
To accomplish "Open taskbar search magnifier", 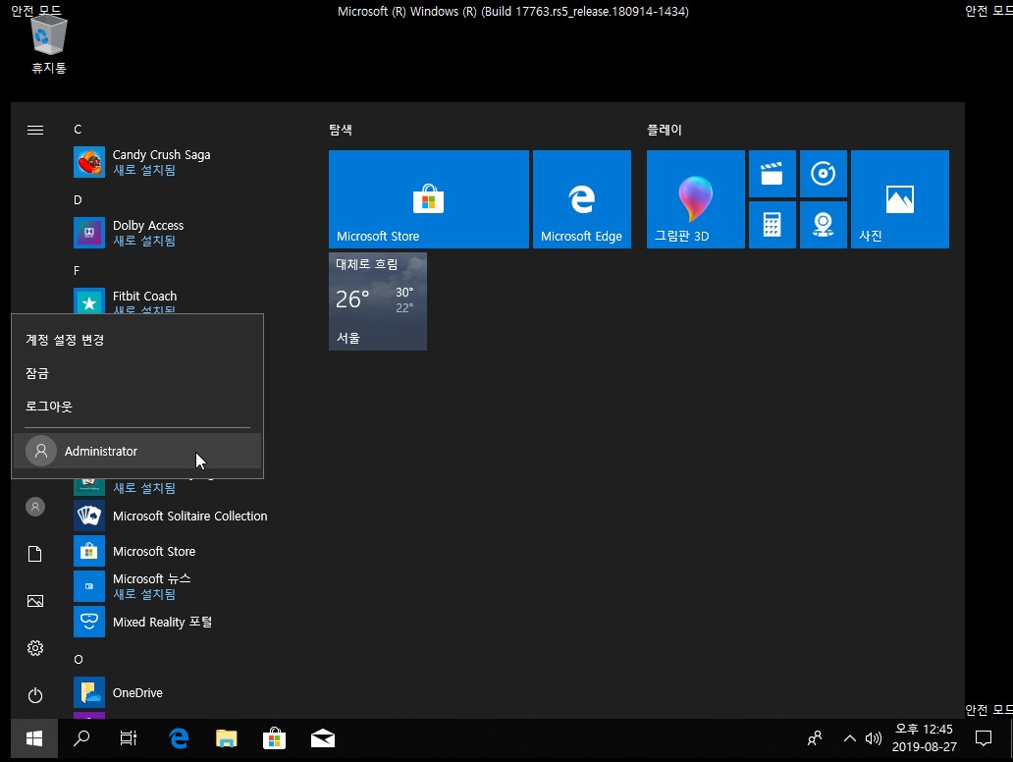I will click(x=81, y=738).
